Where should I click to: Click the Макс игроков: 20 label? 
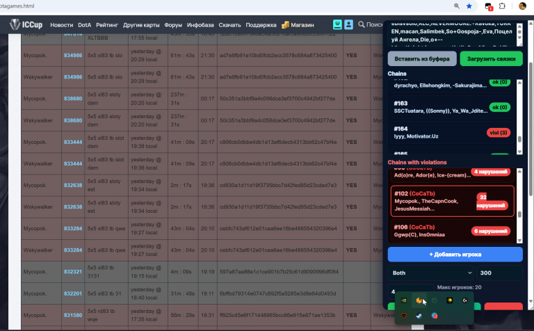tap(459, 287)
